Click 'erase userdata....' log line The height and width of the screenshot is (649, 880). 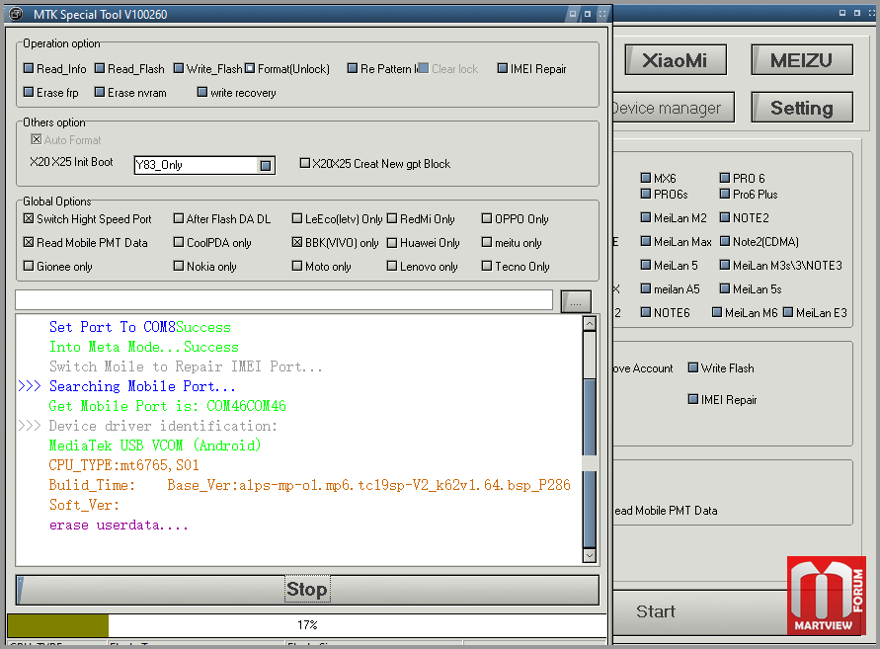119,525
